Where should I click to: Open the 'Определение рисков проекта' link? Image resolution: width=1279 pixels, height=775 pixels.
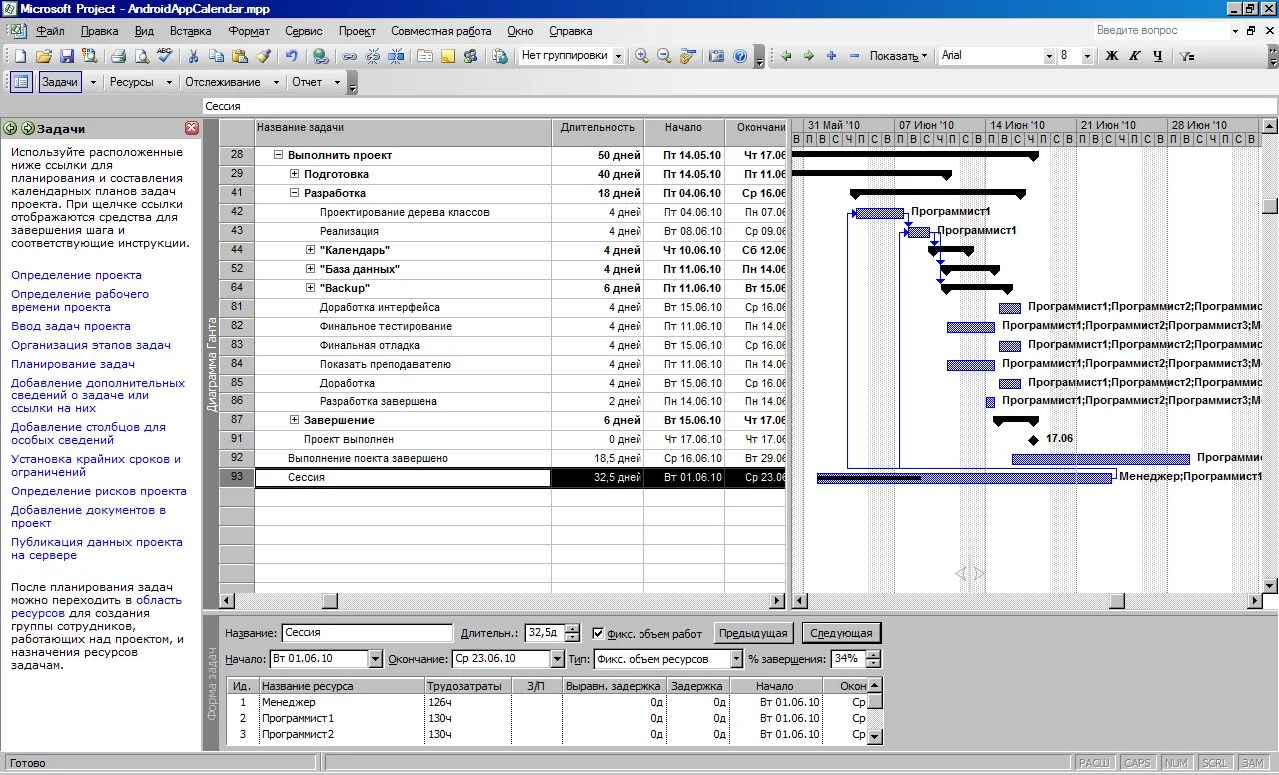click(99, 491)
